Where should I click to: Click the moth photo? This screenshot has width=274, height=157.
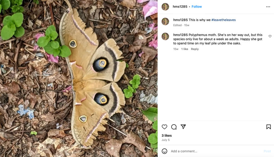coord(79,78)
